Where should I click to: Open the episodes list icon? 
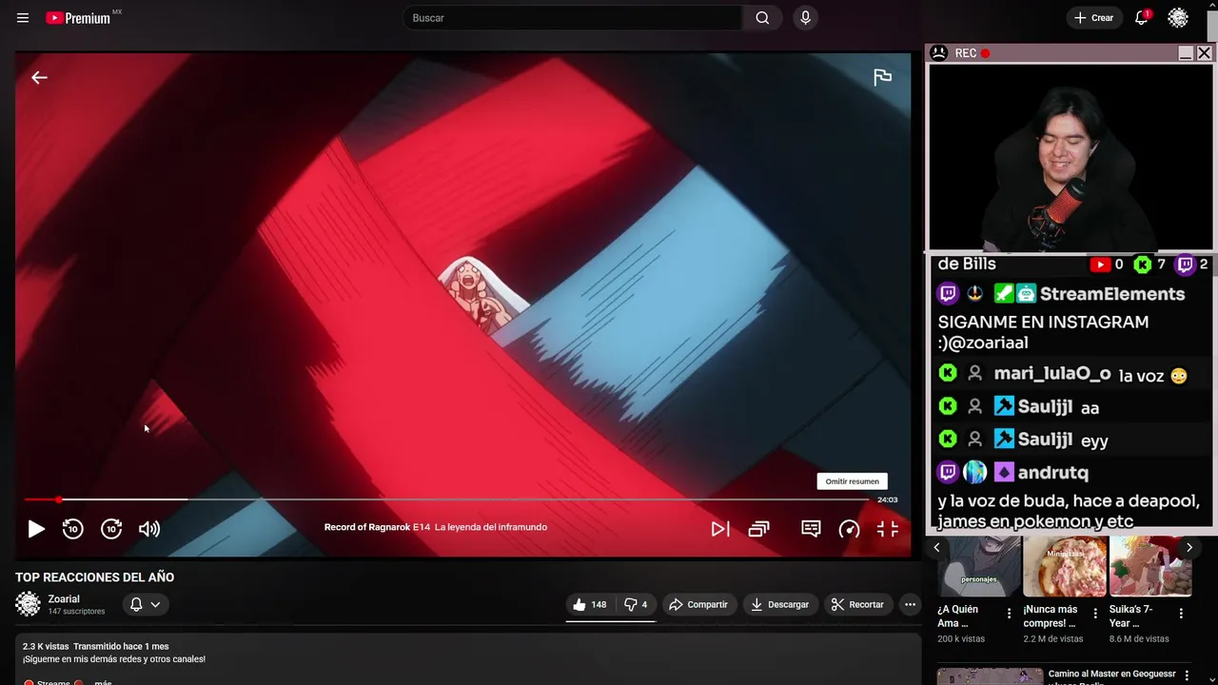pos(758,529)
